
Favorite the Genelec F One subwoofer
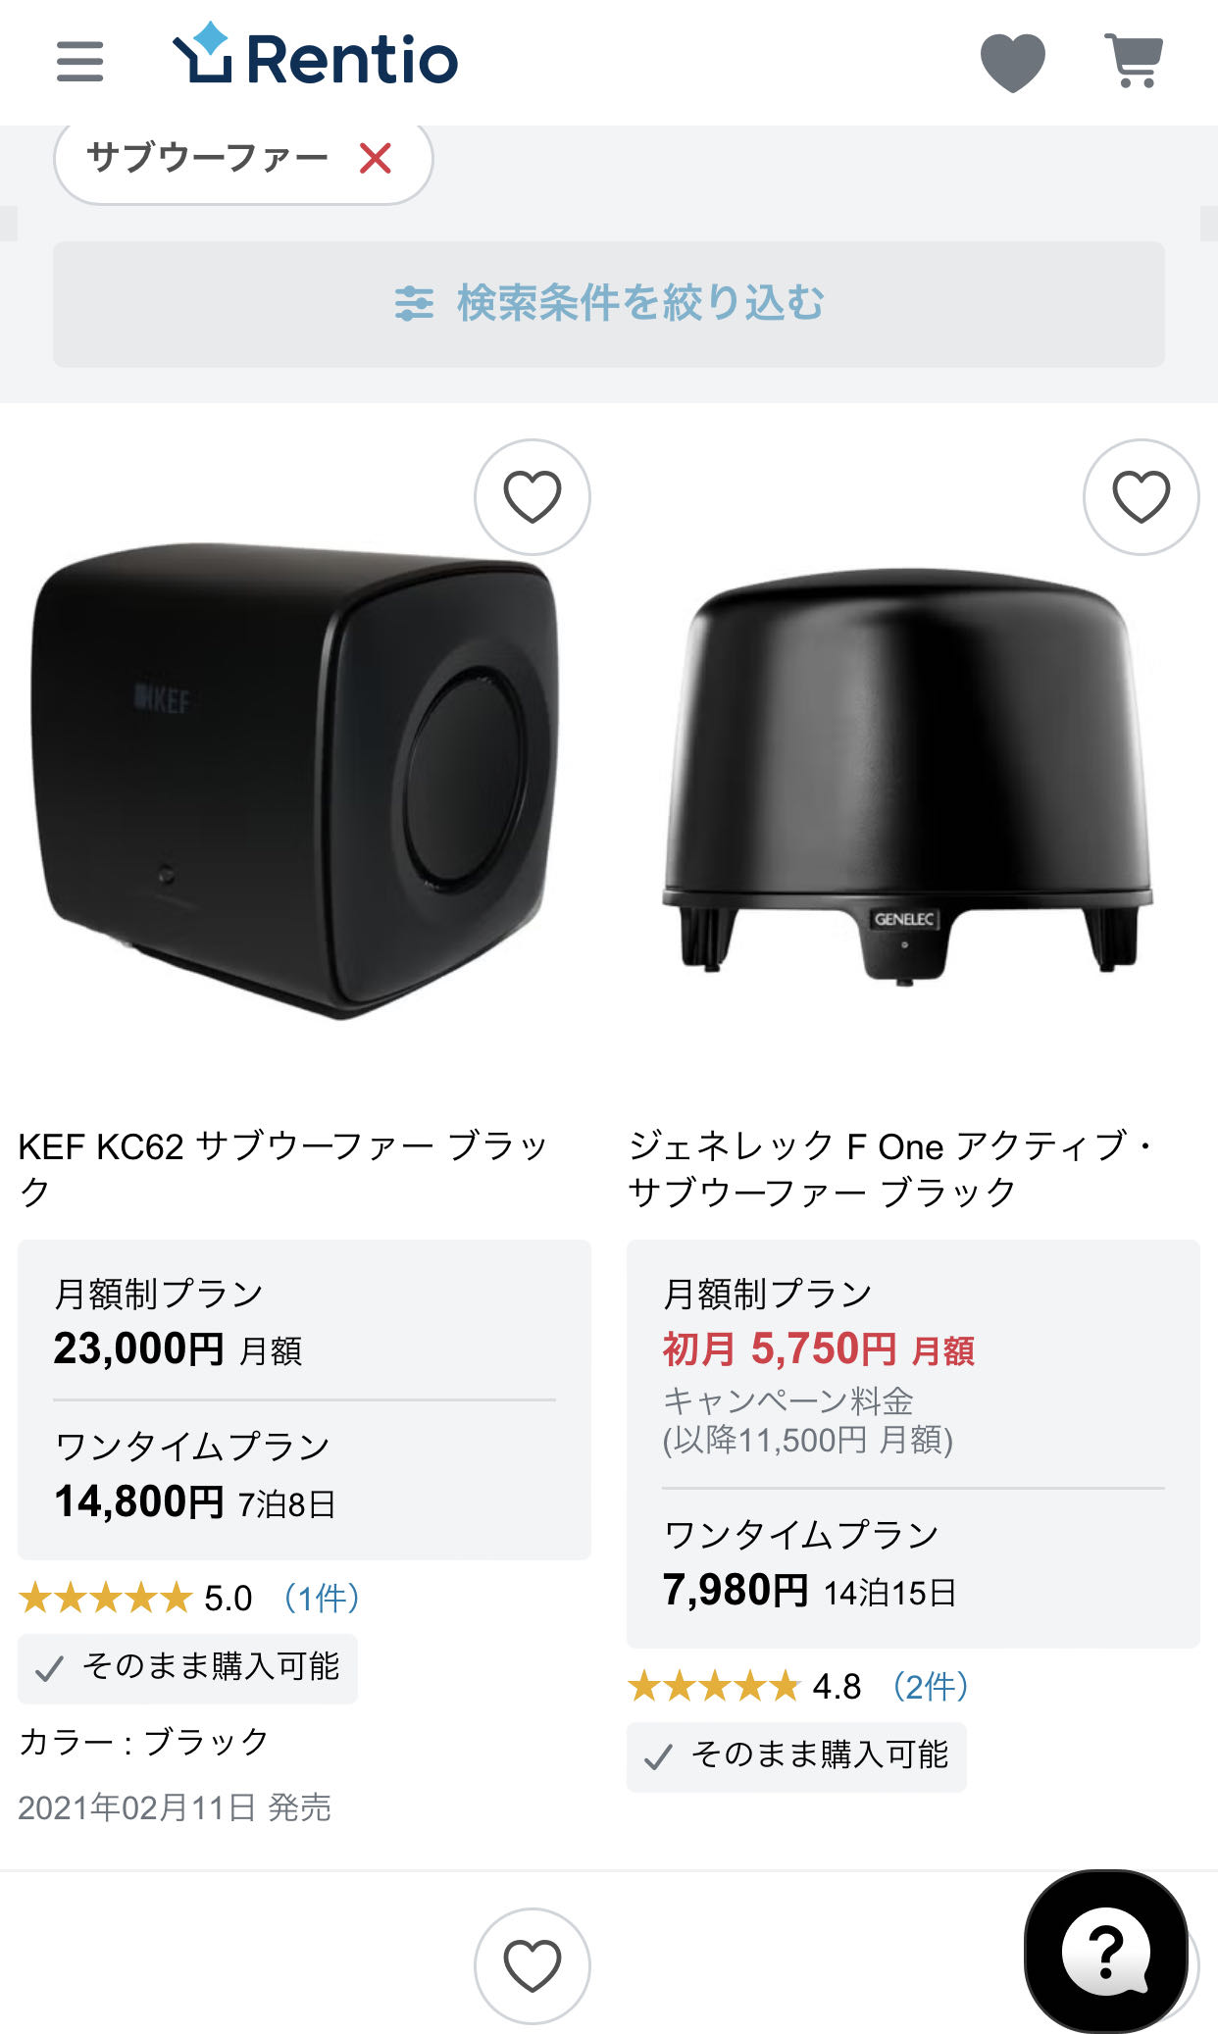tap(1141, 497)
